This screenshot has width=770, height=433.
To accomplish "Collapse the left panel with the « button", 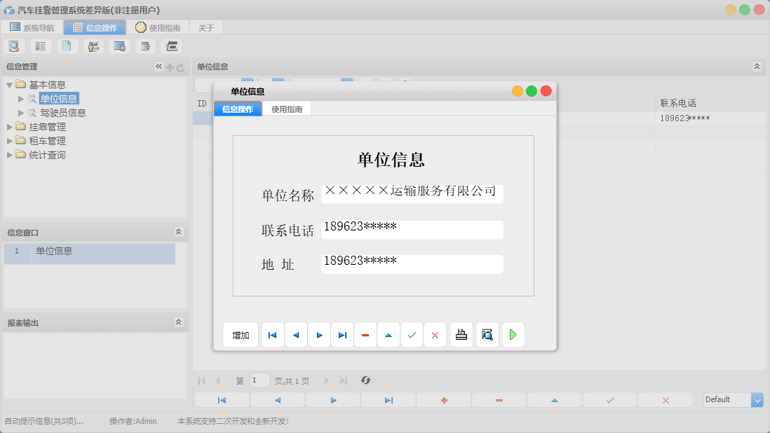I will coord(158,66).
